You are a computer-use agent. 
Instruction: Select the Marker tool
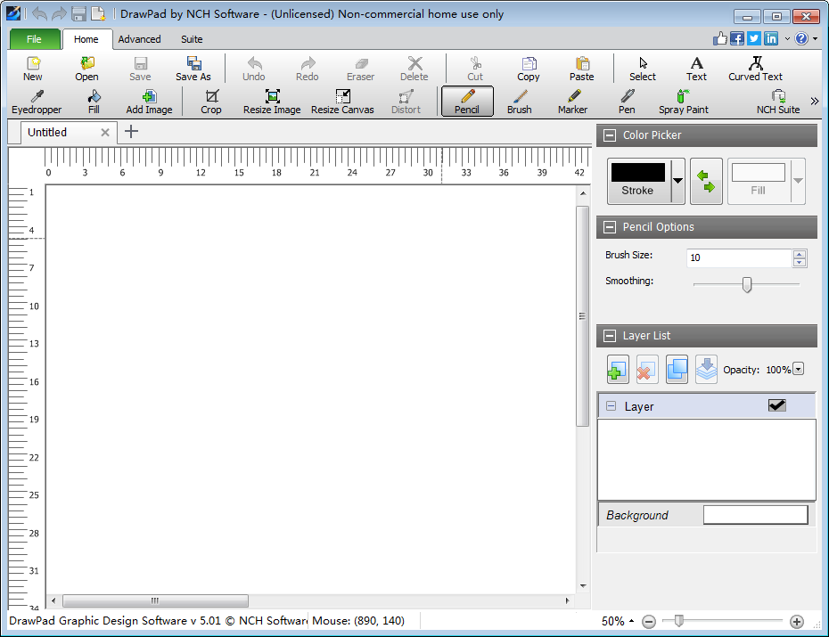tap(572, 102)
